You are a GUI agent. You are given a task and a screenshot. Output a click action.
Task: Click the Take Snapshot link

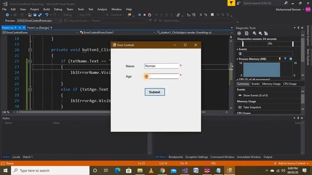pyautogui.click(x=252, y=107)
